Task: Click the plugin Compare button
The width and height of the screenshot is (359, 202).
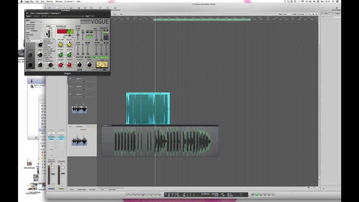Action: click(x=36, y=16)
